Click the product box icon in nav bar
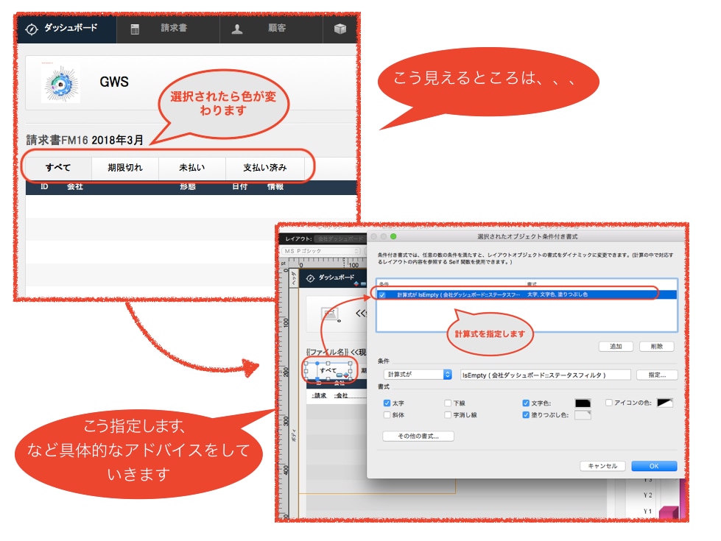The height and width of the screenshot is (541, 721). pyautogui.click(x=340, y=29)
